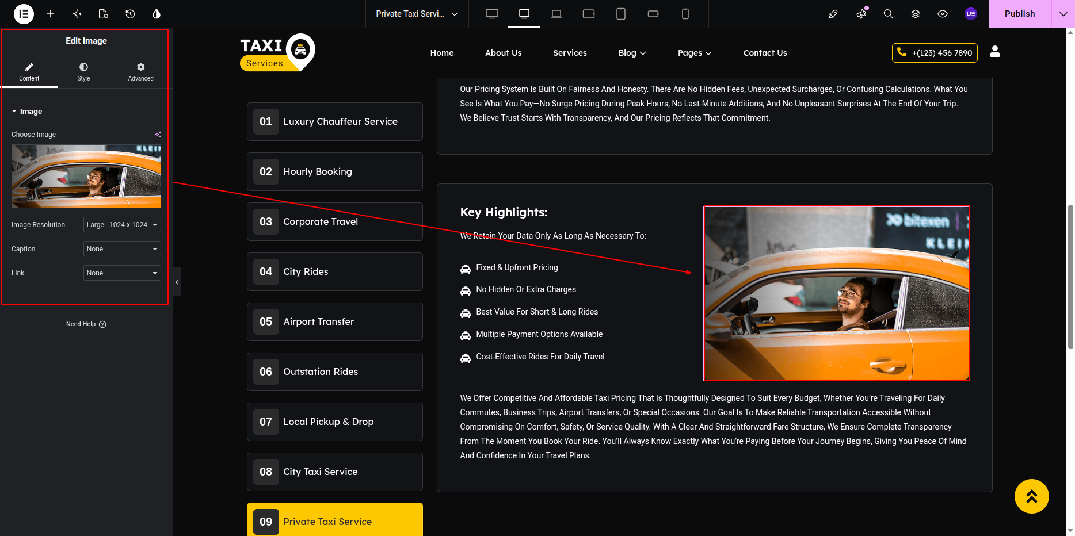
Task: Collapse the editor panel handle arrow
Action: (x=177, y=282)
